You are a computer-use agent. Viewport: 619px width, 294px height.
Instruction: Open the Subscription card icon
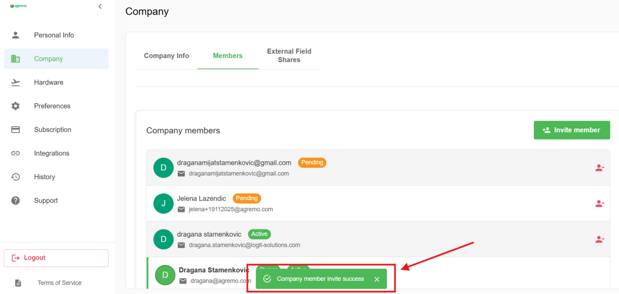point(16,130)
